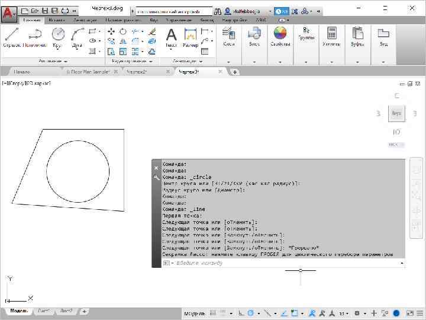Toggle snap mode in status bar
Screen dimensions: 426x320
pyautogui.click(x=223, y=313)
